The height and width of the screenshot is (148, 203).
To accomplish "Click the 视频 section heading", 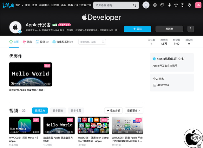I will coord(14,111).
